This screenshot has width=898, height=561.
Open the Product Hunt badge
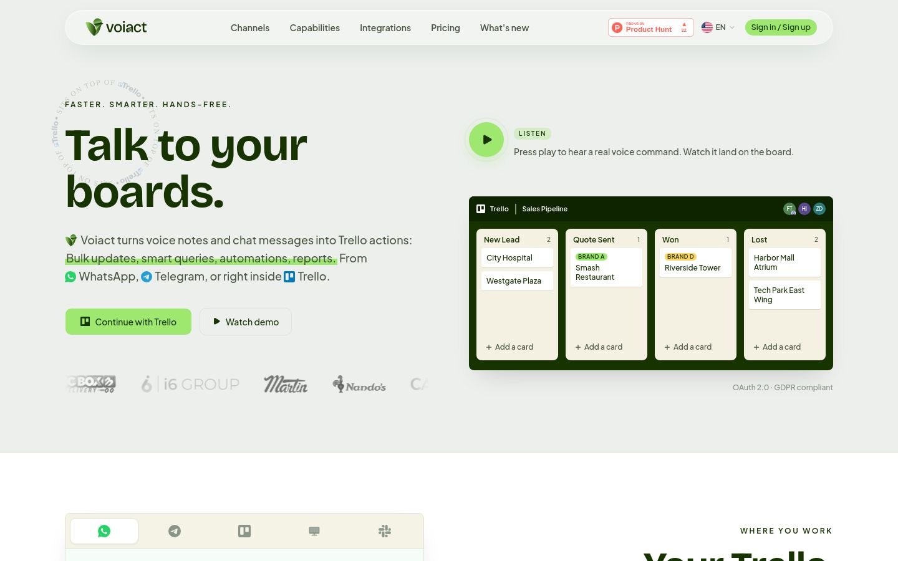(651, 27)
